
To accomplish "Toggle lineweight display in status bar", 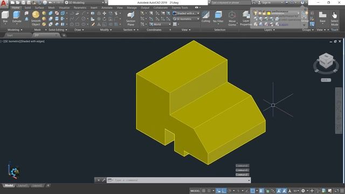I will click(261, 191).
